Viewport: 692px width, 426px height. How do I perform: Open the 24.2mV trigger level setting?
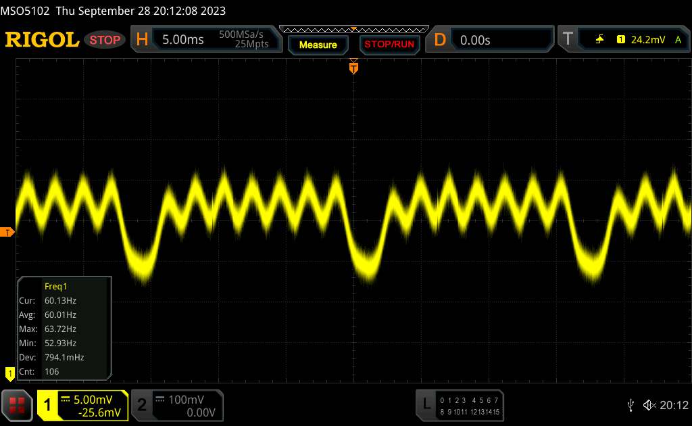tap(648, 40)
